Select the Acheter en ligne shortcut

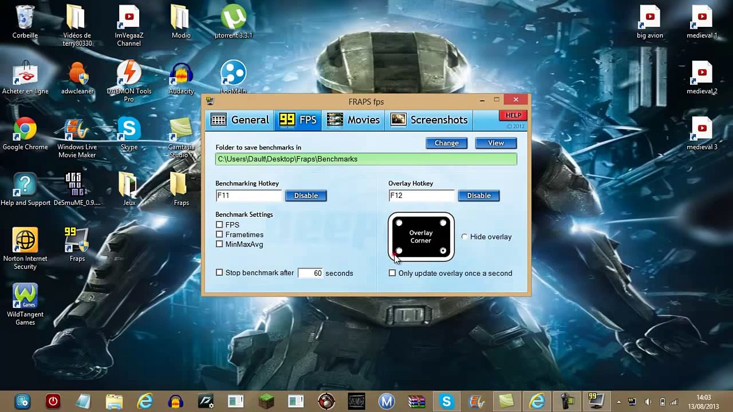point(25,78)
